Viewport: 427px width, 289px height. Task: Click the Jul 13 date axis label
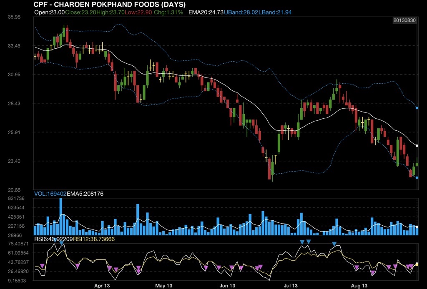coord(291,286)
